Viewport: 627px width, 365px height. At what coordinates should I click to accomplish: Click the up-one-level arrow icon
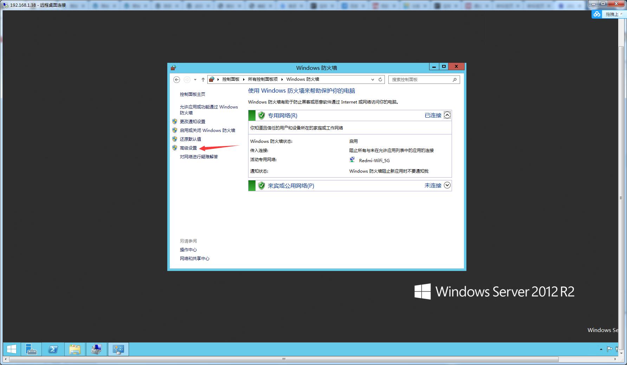(203, 80)
